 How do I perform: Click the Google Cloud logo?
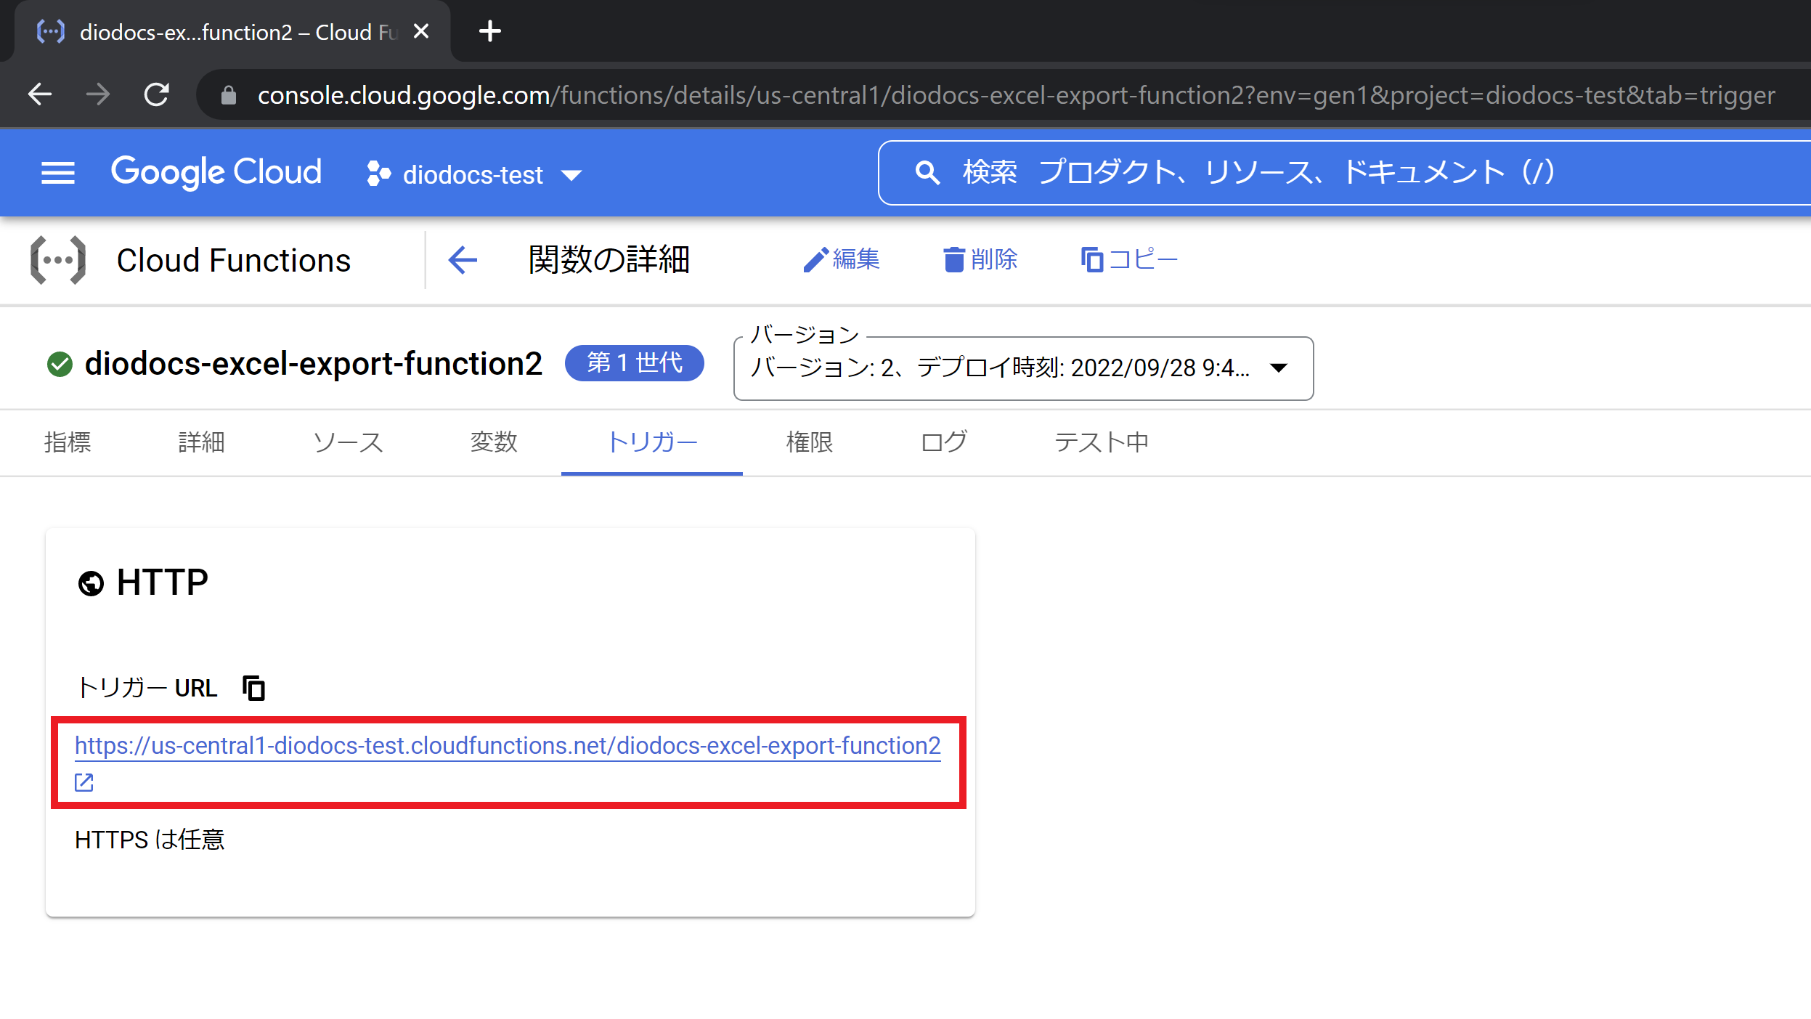216,173
